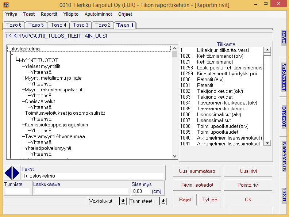Select Yhteensä under Oheispalvelut
289x217 pixels.
click(41, 107)
